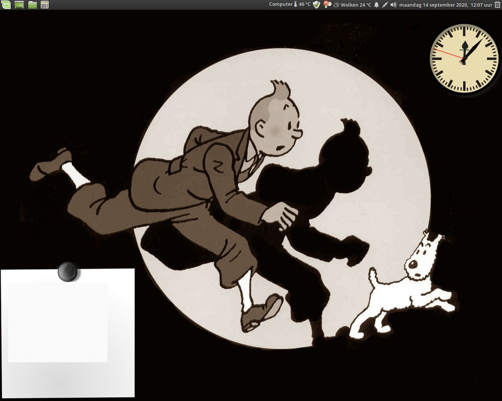The image size is (502, 401).
Task: Open the green folder file manager launcher
Action: click(32, 5)
